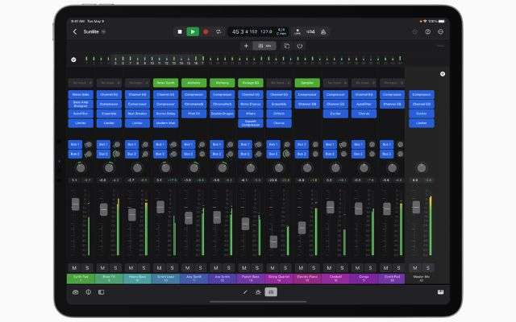Toggle the Cycle loop button
The width and height of the screenshot is (516, 322).
point(218,31)
